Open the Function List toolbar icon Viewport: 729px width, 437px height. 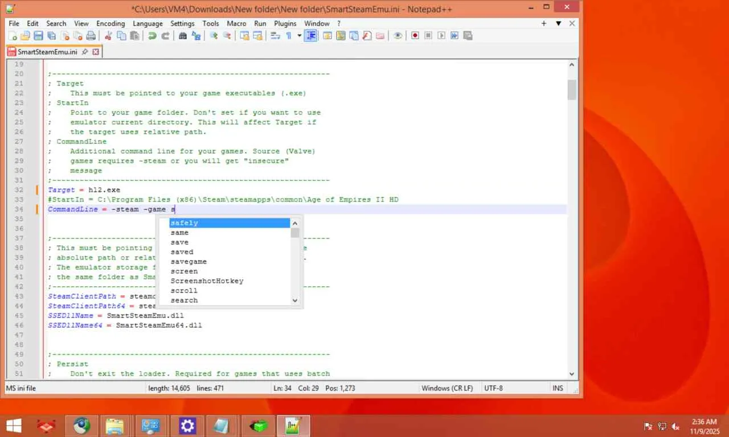coord(367,35)
